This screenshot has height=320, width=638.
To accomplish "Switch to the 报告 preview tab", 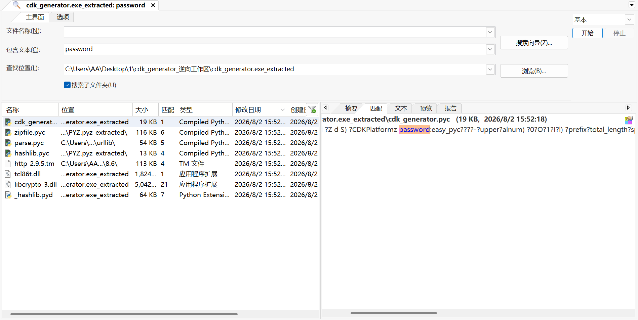I will point(450,108).
